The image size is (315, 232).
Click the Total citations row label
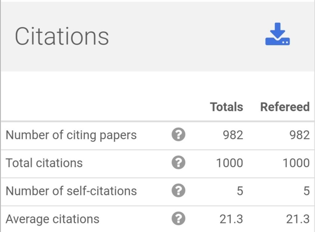coord(44,163)
